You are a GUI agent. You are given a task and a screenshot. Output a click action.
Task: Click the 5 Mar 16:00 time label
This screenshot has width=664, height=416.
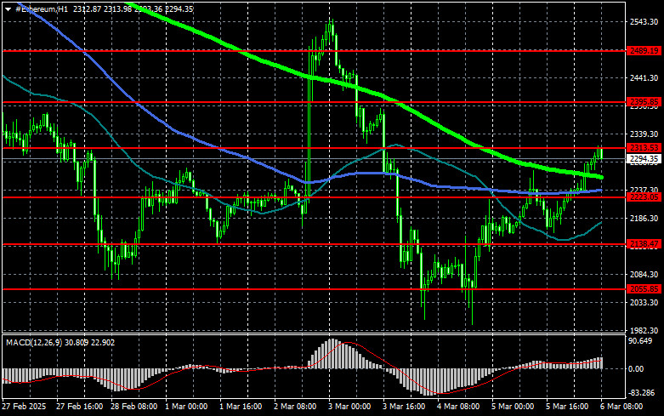pyautogui.click(x=567, y=407)
